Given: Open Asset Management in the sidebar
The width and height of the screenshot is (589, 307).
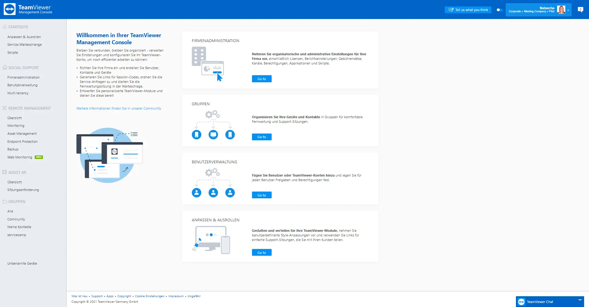Looking at the screenshot, I should 22,134.
